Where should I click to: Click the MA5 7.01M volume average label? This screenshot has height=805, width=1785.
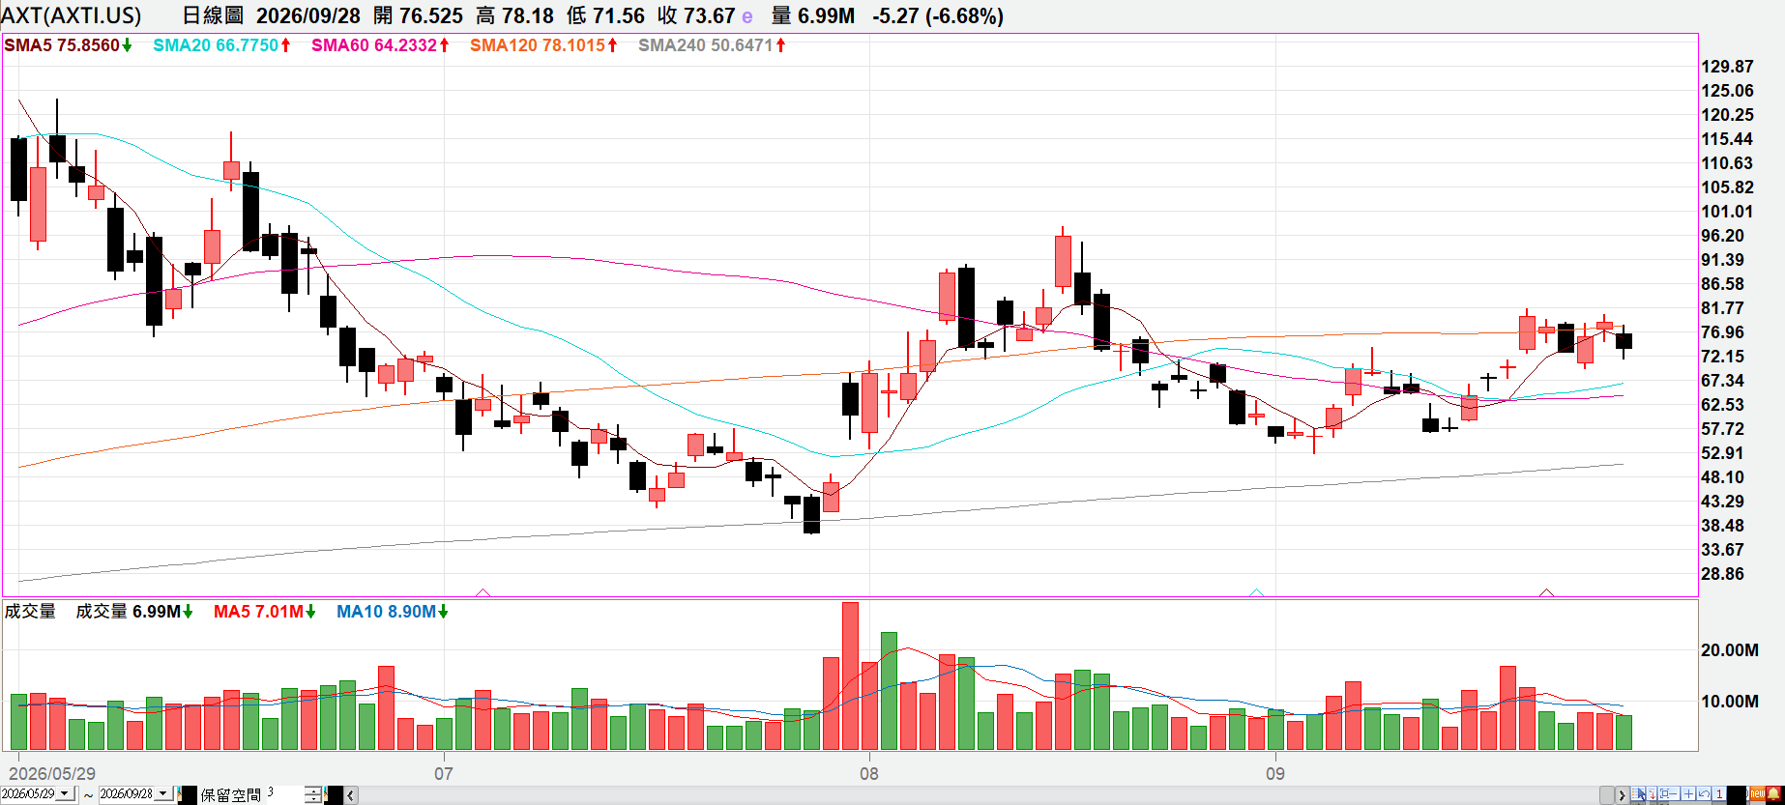point(265,612)
